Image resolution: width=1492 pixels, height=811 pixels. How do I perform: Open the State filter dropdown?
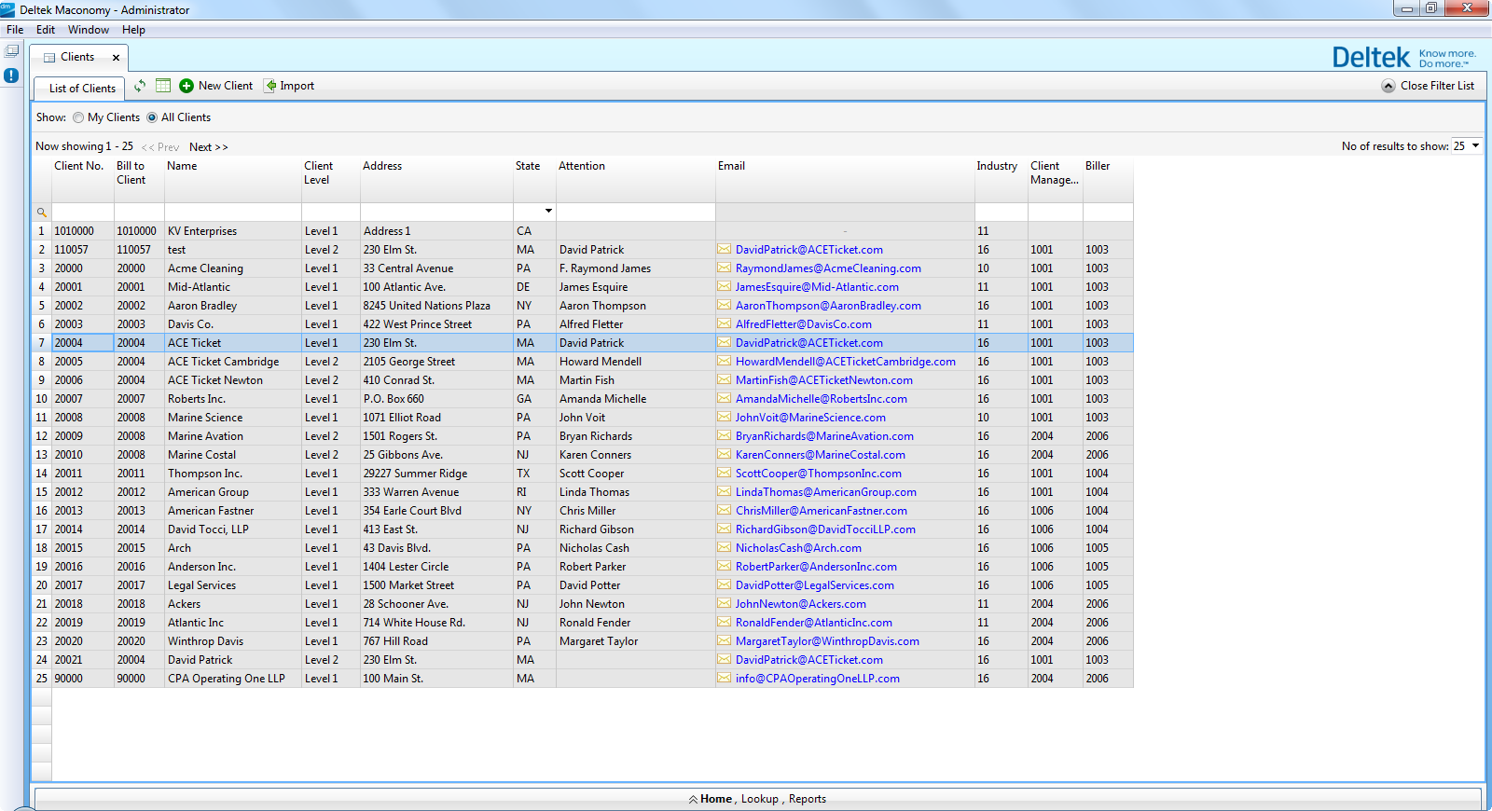coord(548,211)
